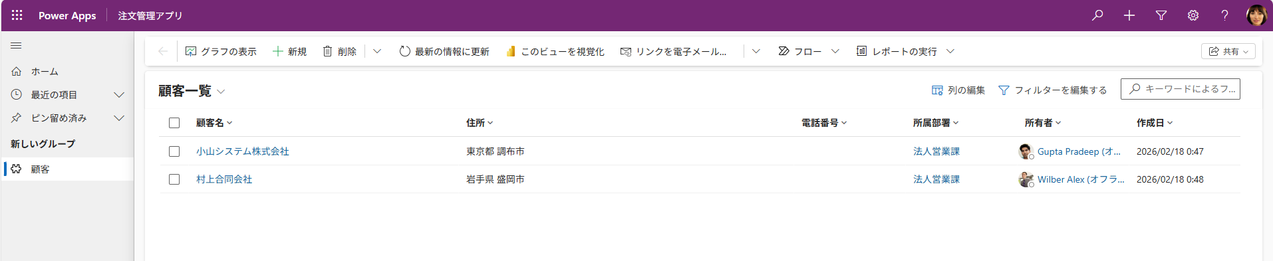Open the 住所 column header menu
The image size is (1273, 261).
point(480,123)
